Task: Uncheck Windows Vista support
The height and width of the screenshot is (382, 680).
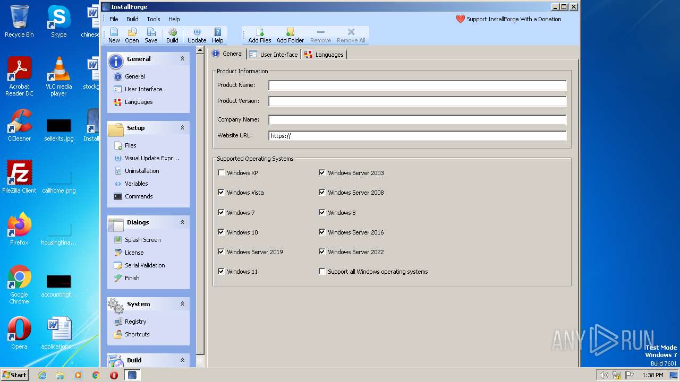Action: pyautogui.click(x=221, y=193)
